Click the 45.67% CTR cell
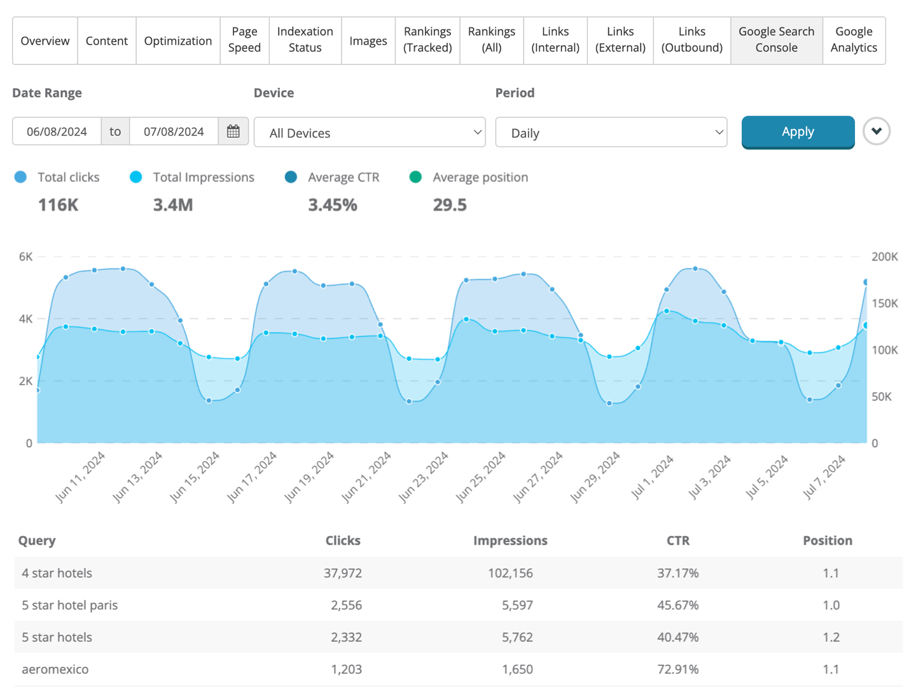 click(678, 605)
